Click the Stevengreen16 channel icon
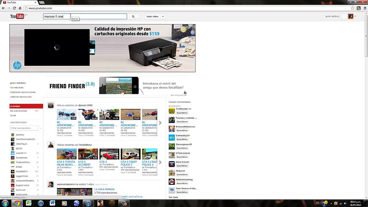This screenshot has width=368, height=207. coord(172,146)
